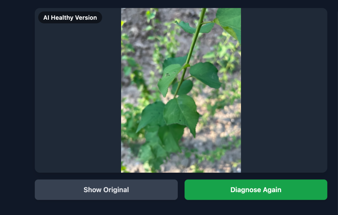This screenshot has width=338, height=215.
Task: Click the Show Original button
Action: tap(106, 190)
